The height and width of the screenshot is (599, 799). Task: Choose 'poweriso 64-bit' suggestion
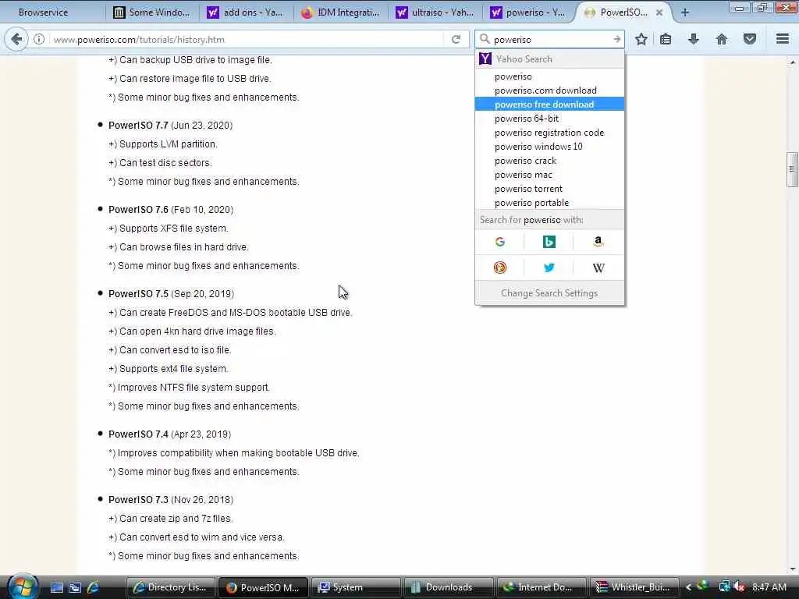[549, 119]
